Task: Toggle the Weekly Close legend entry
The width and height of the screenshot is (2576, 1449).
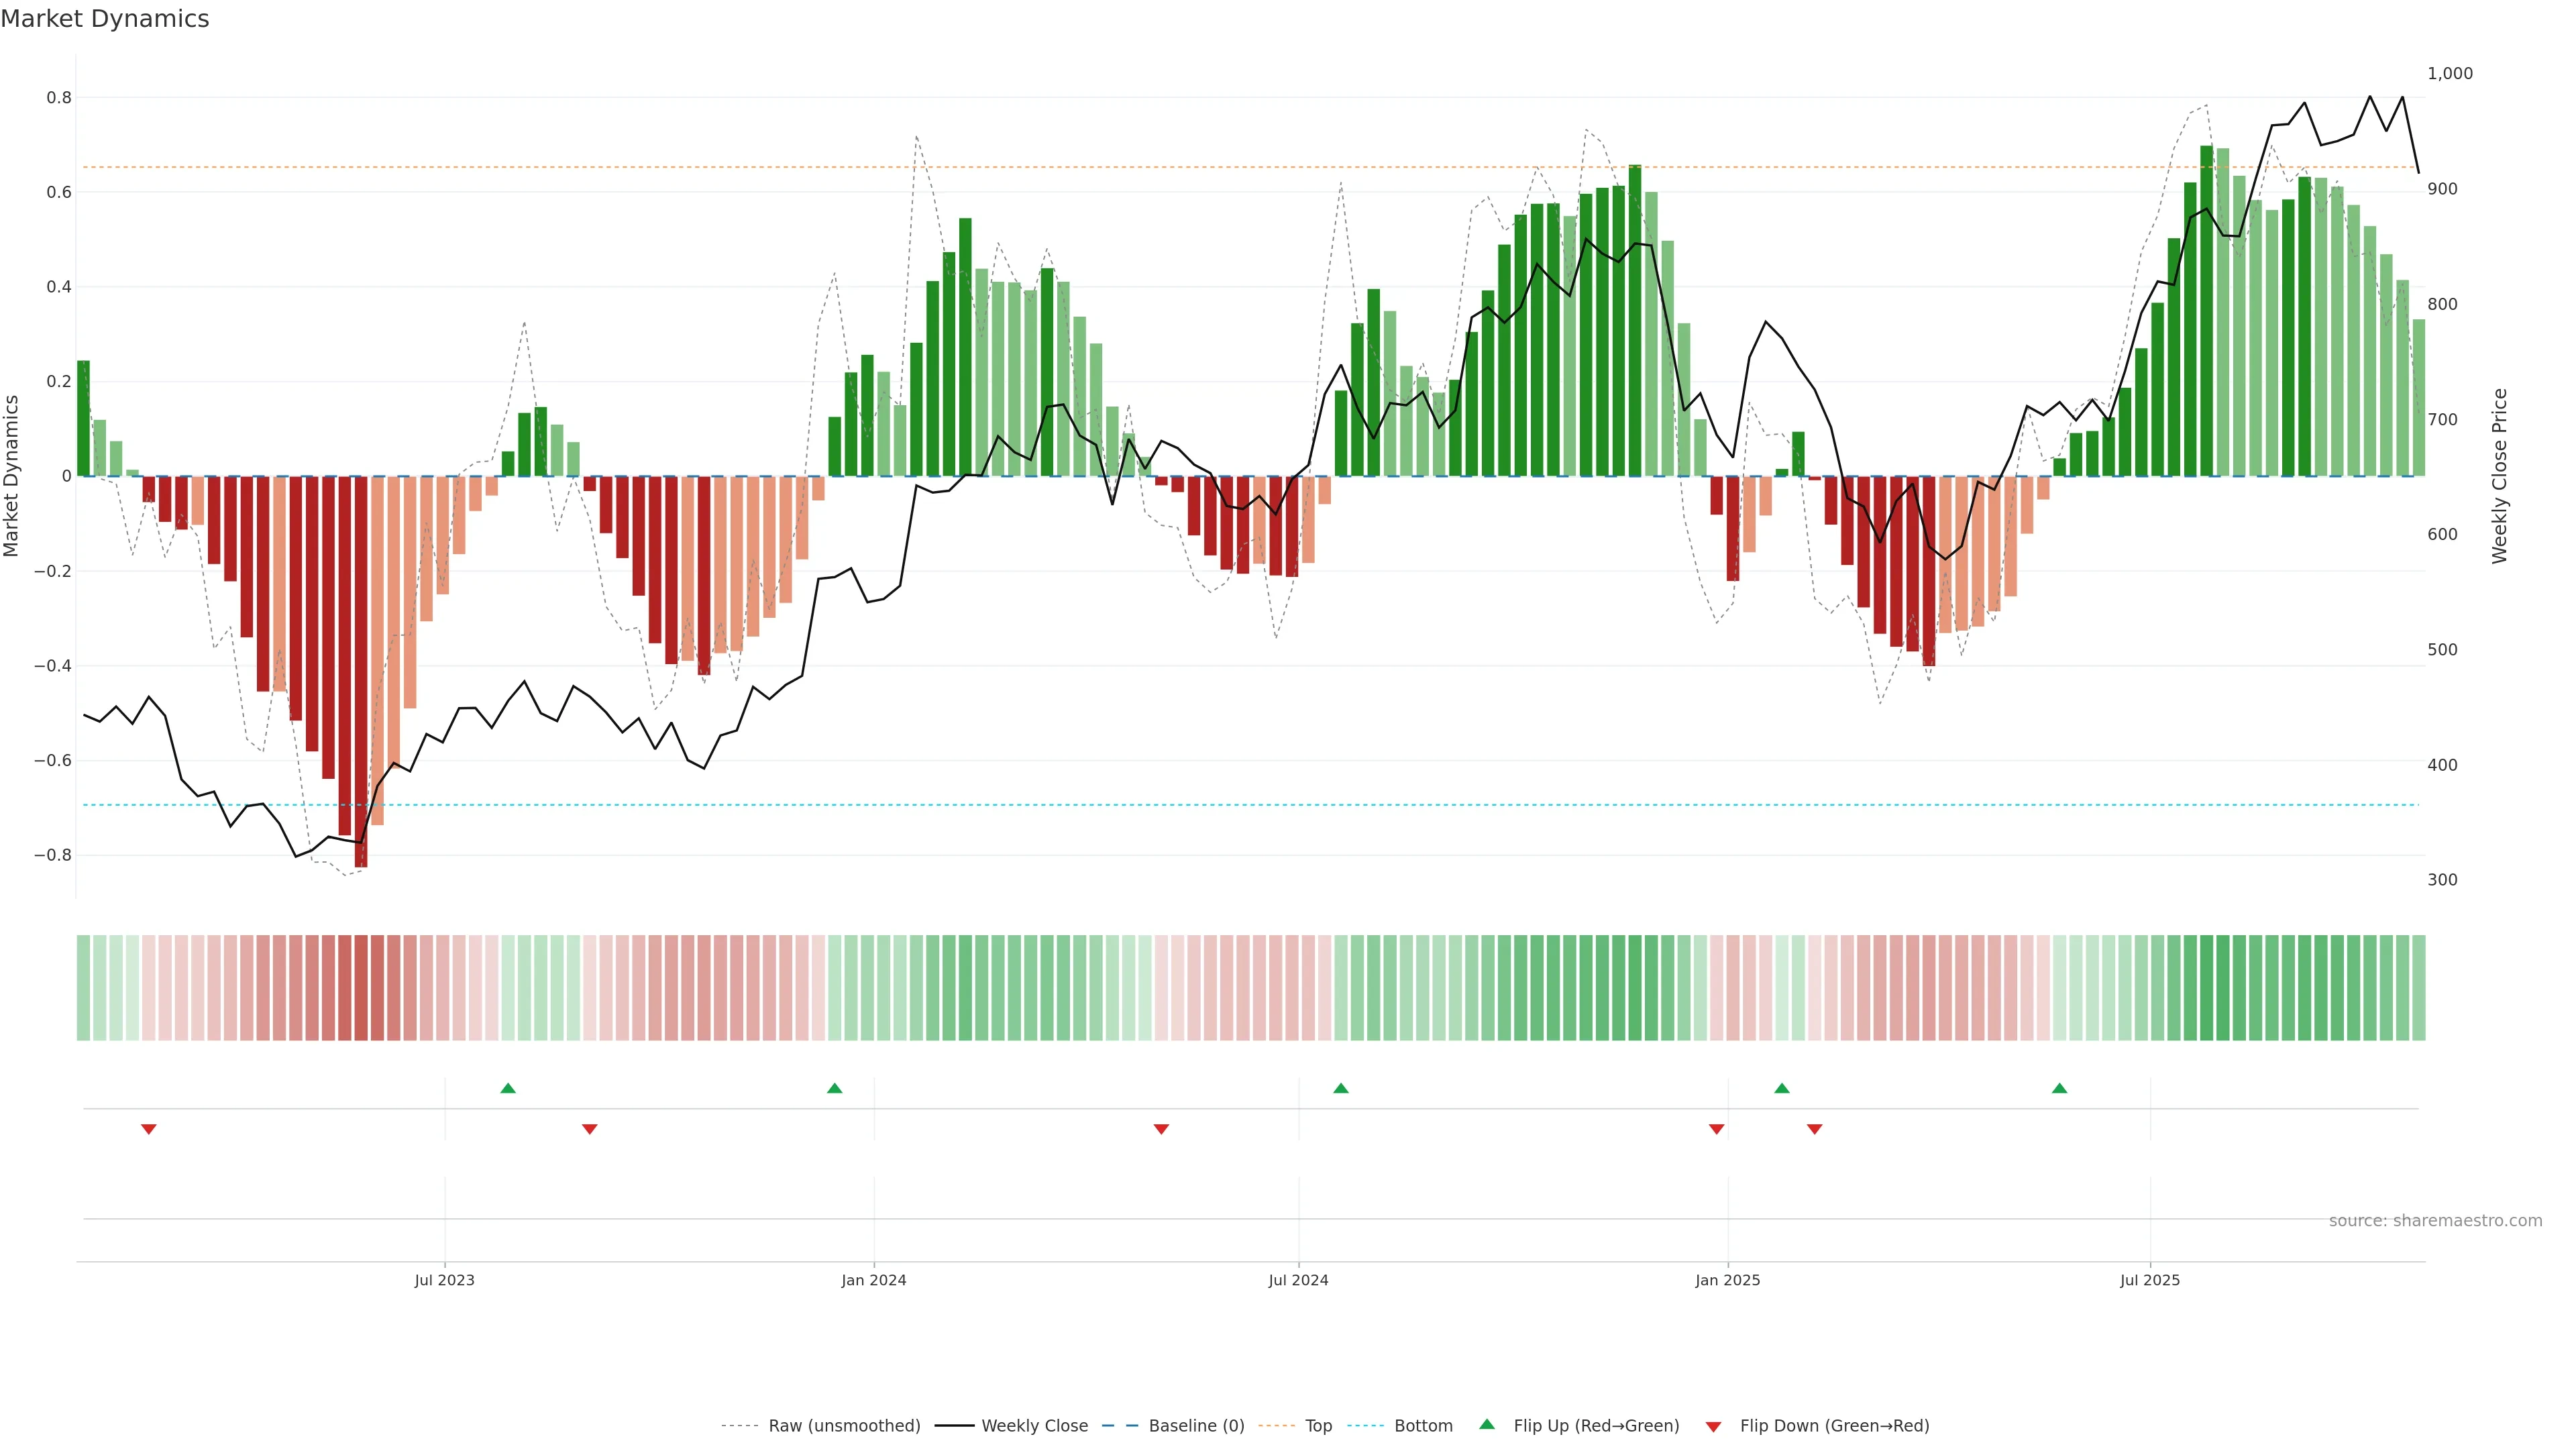Action: point(1034,1426)
